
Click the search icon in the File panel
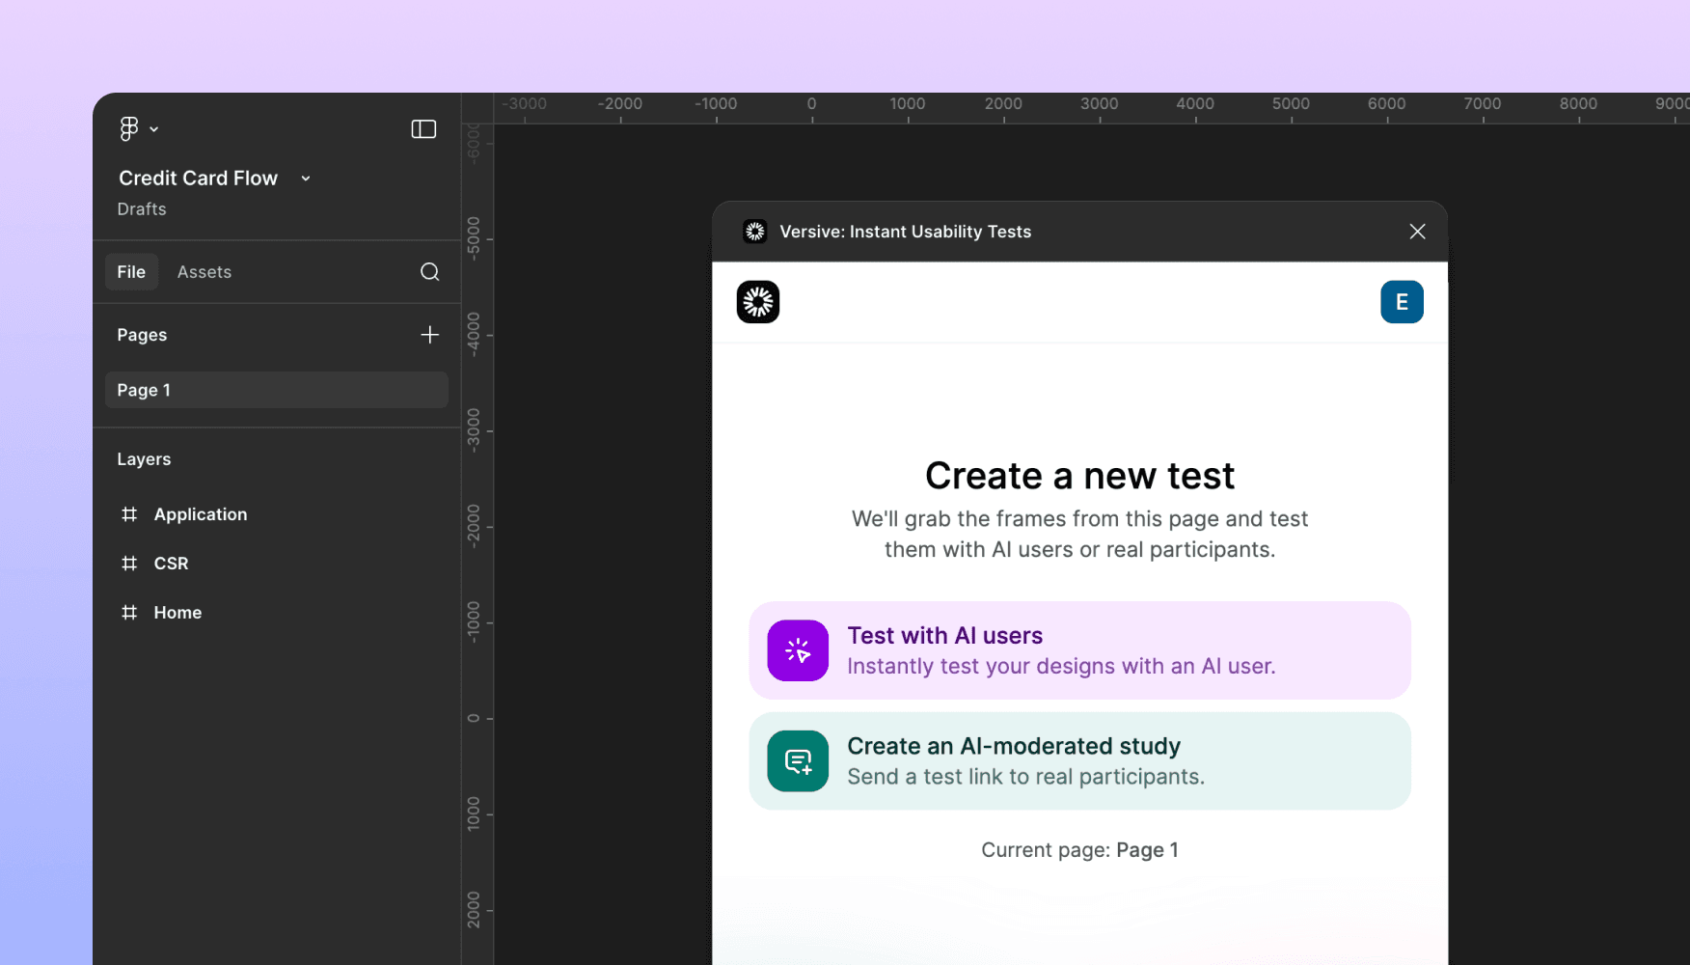point(429,271)
